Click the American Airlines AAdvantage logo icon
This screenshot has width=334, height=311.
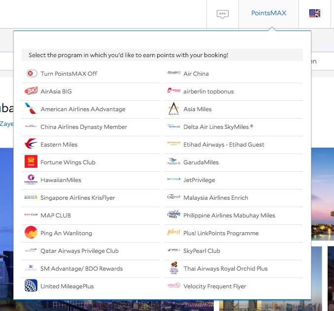pos(31,108)
